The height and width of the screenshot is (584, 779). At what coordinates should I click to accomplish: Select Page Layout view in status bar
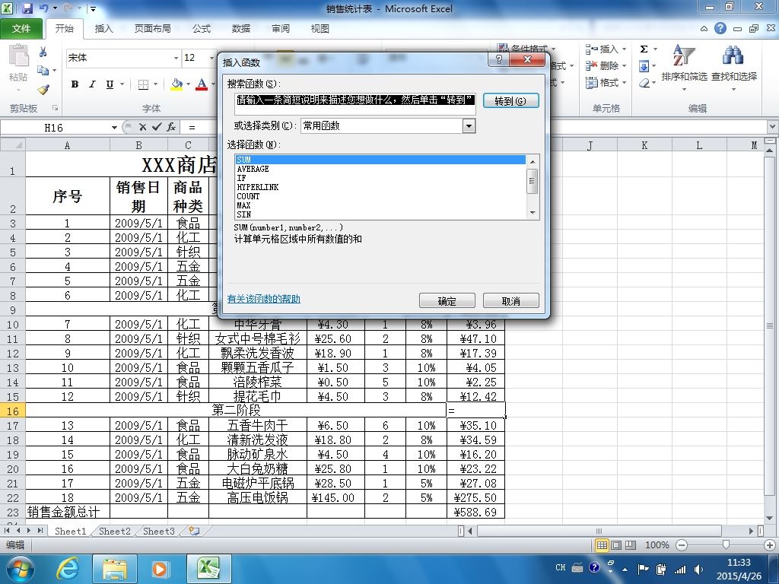[x=616, y=545]
